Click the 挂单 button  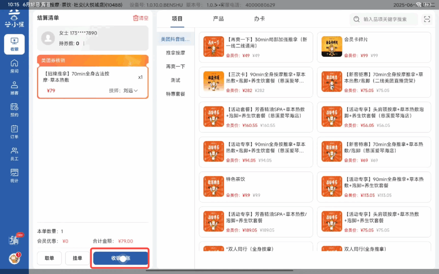(77, 258)
